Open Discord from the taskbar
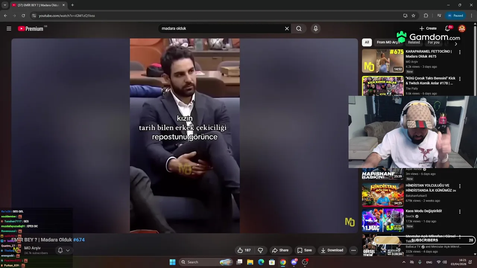The image size is (477, 268). point(294,262)
